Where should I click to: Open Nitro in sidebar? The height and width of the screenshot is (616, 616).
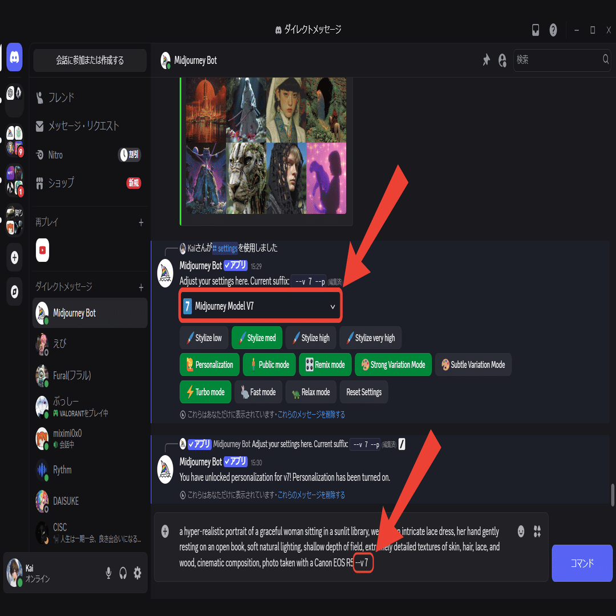coord(90,155)
